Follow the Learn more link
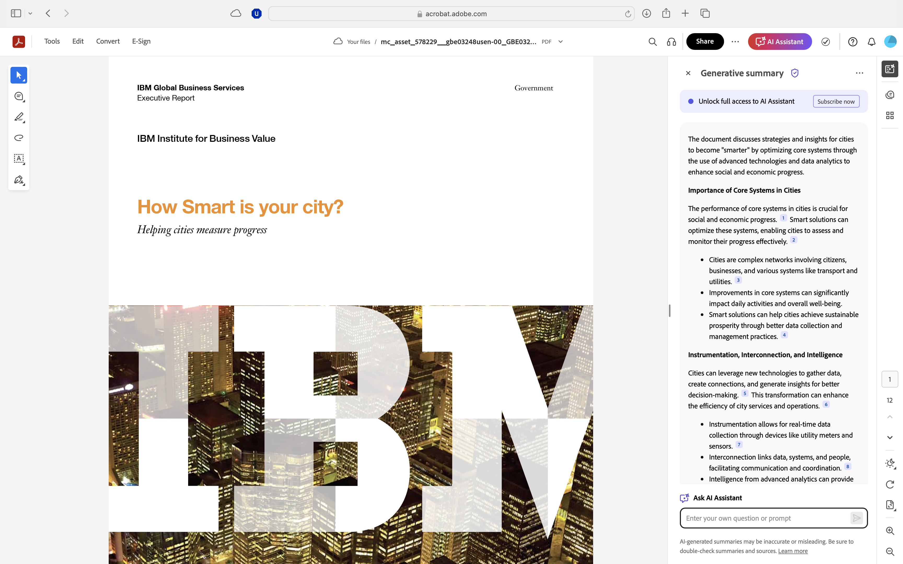903x564 pixels. coord(793,551)
